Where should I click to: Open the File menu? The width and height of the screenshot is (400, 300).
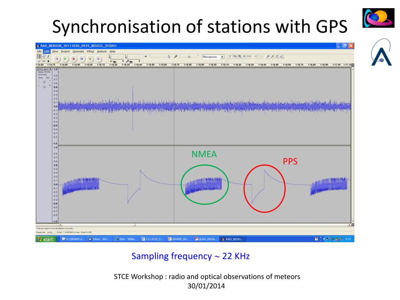click(39, 52)
